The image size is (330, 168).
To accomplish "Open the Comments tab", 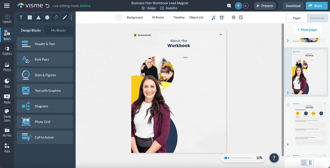I will [x=317, y=18].
